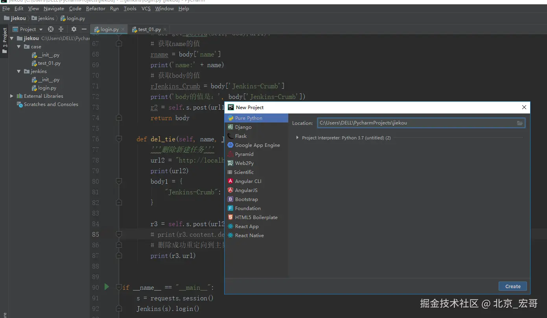Browse for location with folder icon
The width and height of the screenshot is (547, 318).
click(520, 123)
